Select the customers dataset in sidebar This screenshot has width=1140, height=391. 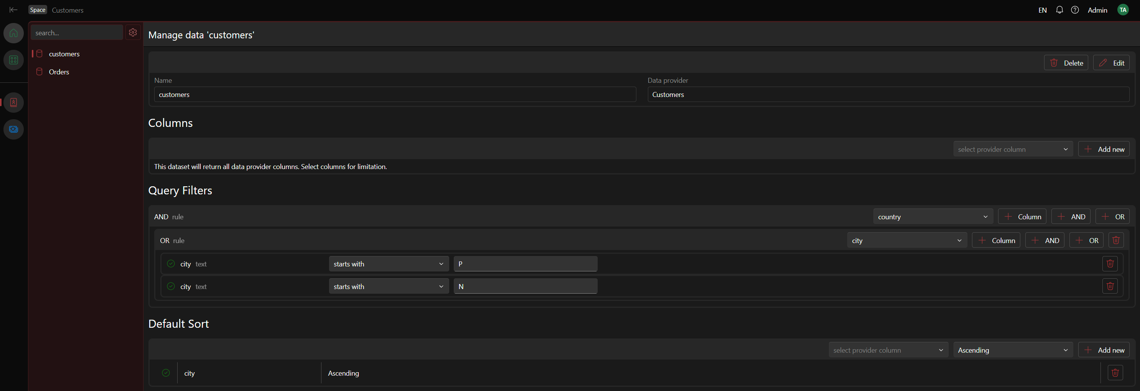point(64,54)
